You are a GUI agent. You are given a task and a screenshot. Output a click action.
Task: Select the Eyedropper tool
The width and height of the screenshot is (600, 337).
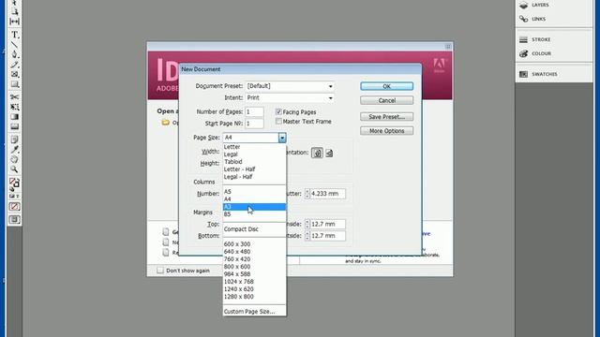point(15,150)
